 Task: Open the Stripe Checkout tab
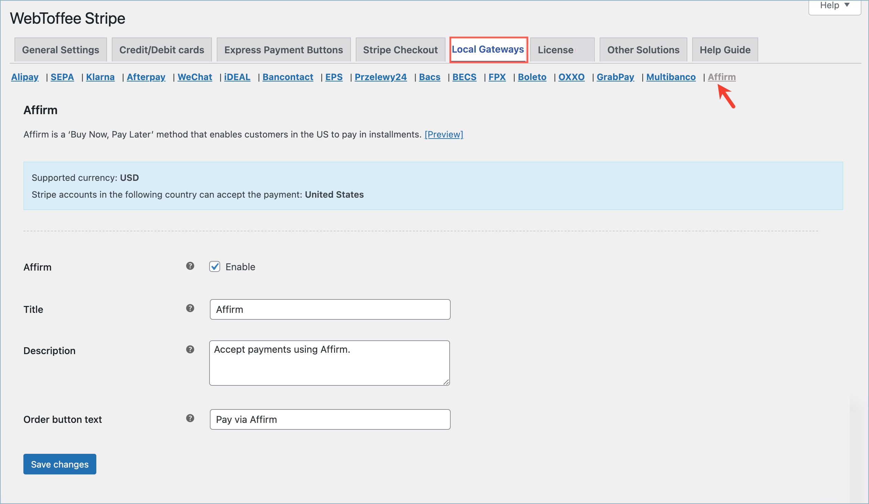(x=400, y=50)
